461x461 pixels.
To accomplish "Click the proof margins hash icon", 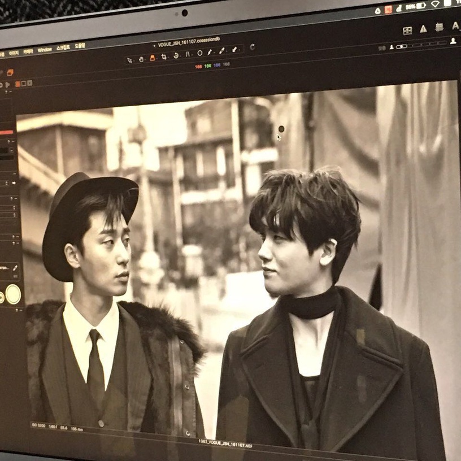I will click(x=439, y=27).
